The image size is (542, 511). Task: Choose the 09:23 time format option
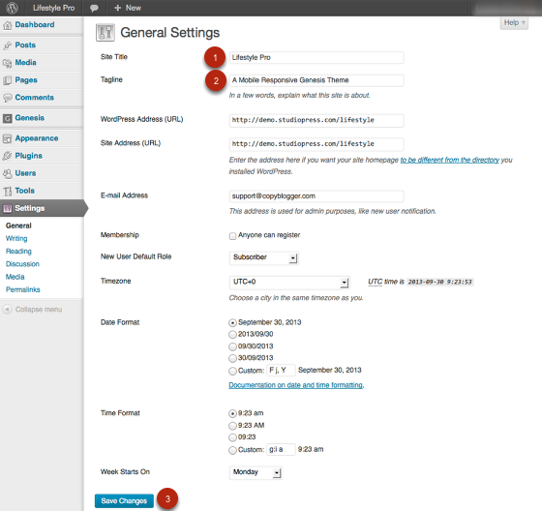[232, 437]
